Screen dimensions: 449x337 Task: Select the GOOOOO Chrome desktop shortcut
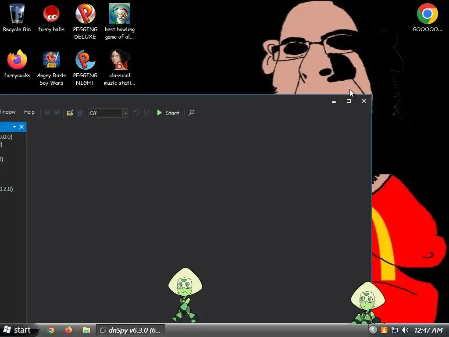coord(427,18)
